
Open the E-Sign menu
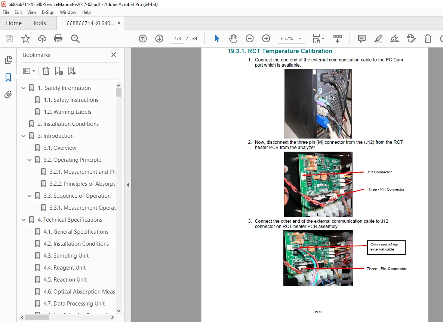(48, 12)
